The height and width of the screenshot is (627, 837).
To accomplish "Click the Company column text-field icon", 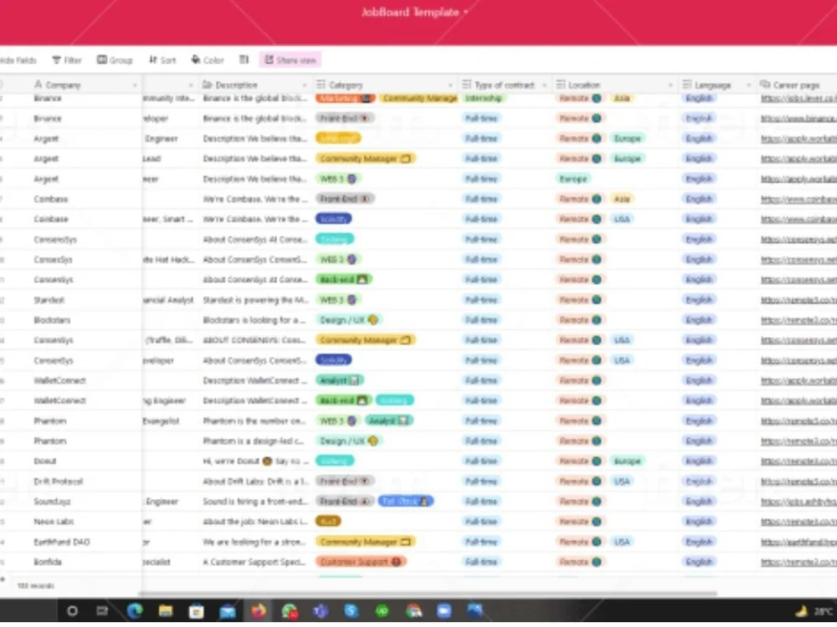I will coord(38,84).
